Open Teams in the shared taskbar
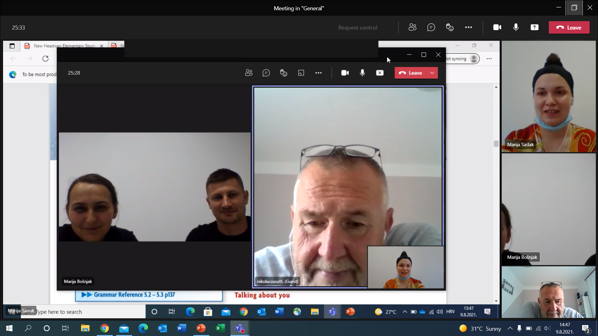The height and width of the screenshot is (336, 598). click(x=332, y=312)
